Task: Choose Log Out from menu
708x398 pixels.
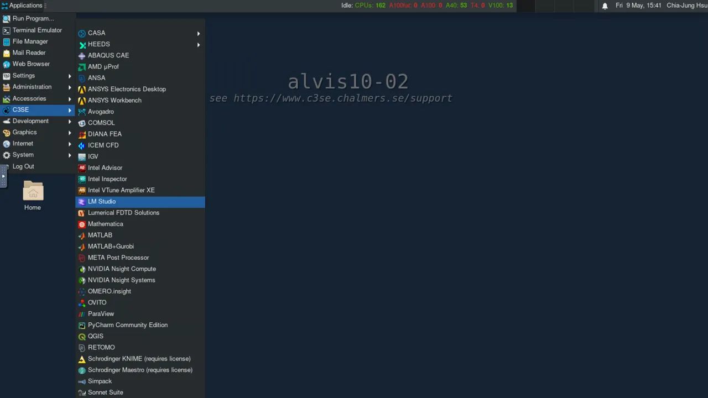Action: (x=38, y=166)
